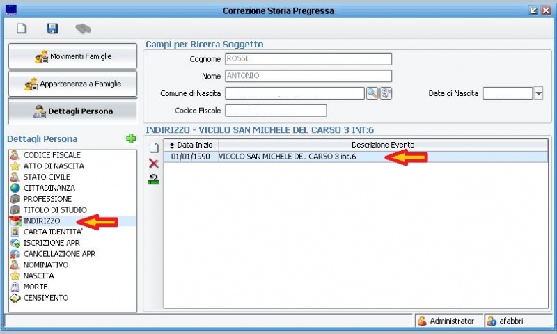Select NOMINATIVO in the details list
557x334 pixels.
pos(46,265)
